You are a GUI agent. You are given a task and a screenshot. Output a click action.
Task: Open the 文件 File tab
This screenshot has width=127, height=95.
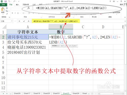pyautogui.click(x=3, y=5)
